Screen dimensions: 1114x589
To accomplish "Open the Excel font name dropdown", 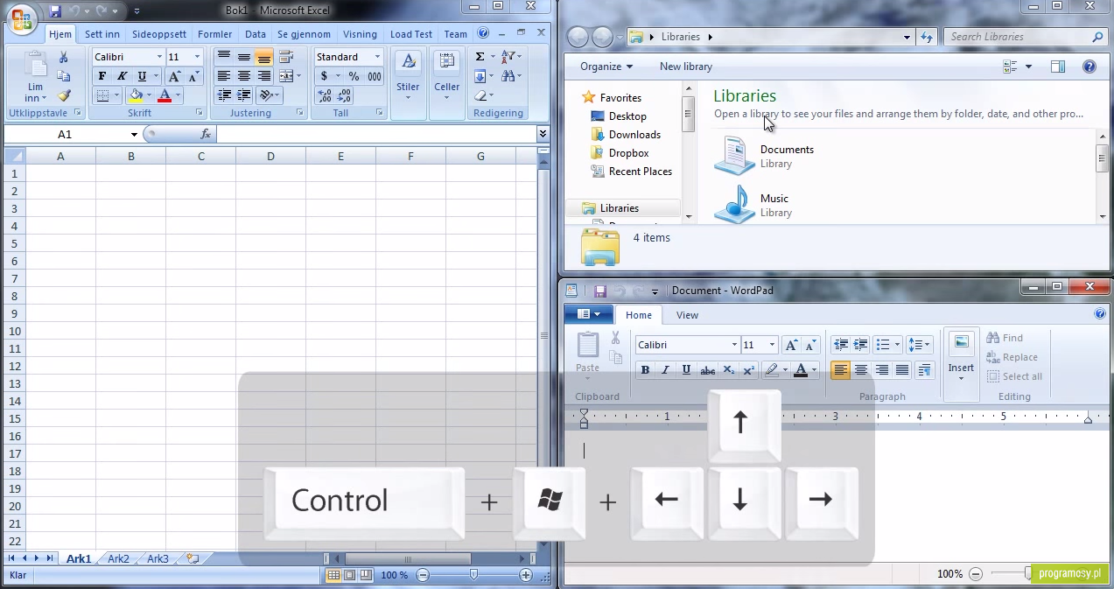I will click(159, 57).
